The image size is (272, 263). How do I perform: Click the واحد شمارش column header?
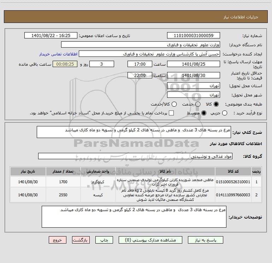(98, 171)
